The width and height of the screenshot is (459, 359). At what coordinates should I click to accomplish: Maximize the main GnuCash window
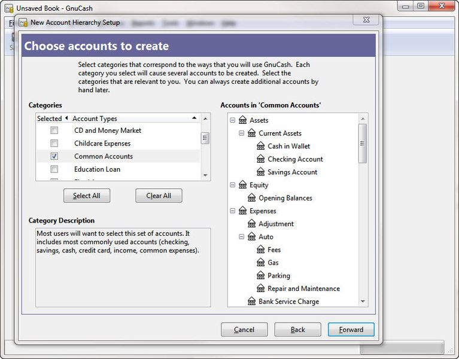[x=421, y=6]
